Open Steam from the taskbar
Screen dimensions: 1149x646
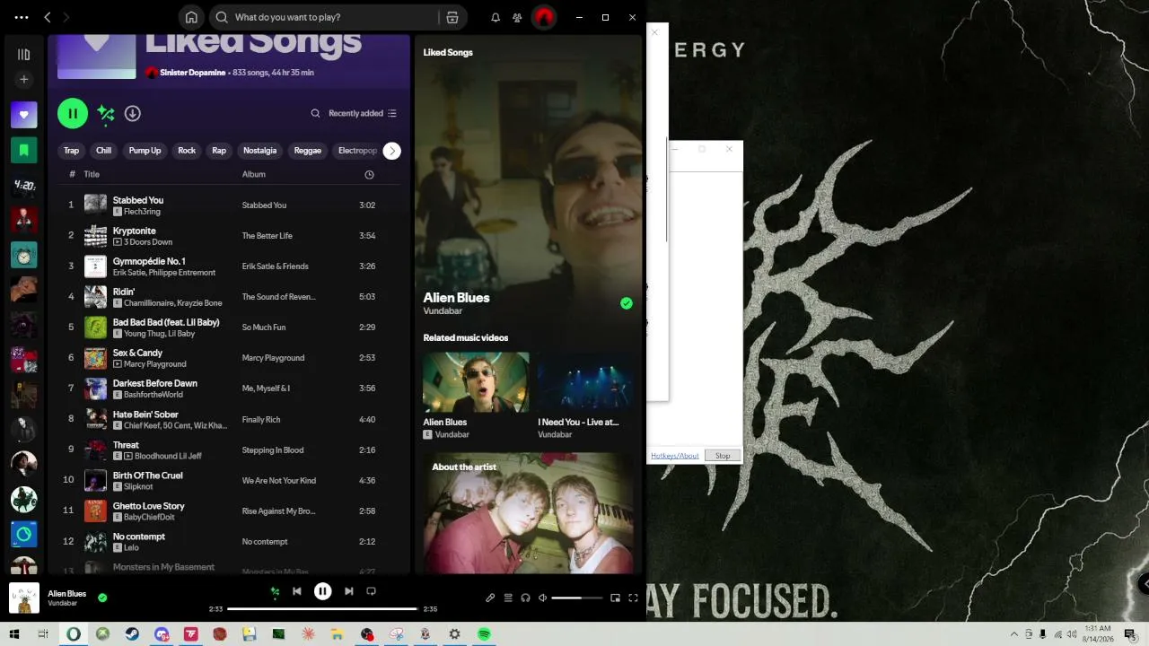click(x=132, y=634)
